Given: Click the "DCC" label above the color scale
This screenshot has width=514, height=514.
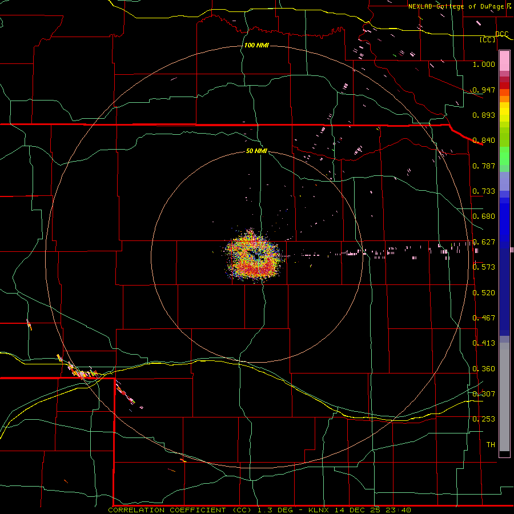Looking at the screenshot, I should (x=501, y=34).
